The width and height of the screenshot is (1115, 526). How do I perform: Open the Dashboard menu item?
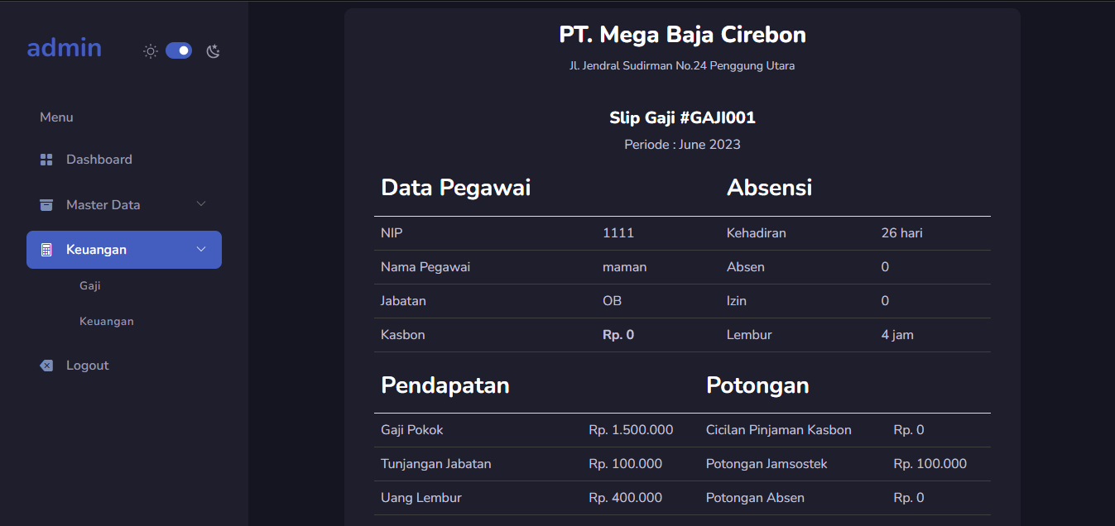(x=99, y=159)
